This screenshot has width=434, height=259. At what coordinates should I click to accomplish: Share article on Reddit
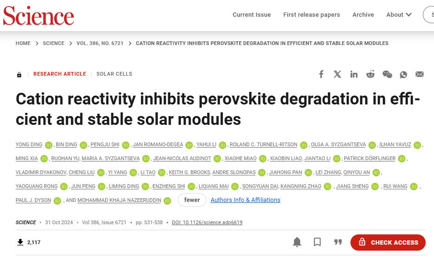[370, 74]
